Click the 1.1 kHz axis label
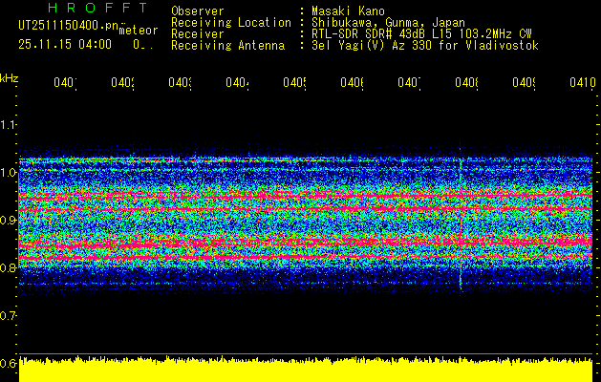 pyautogui.click(x=8, y=124)
